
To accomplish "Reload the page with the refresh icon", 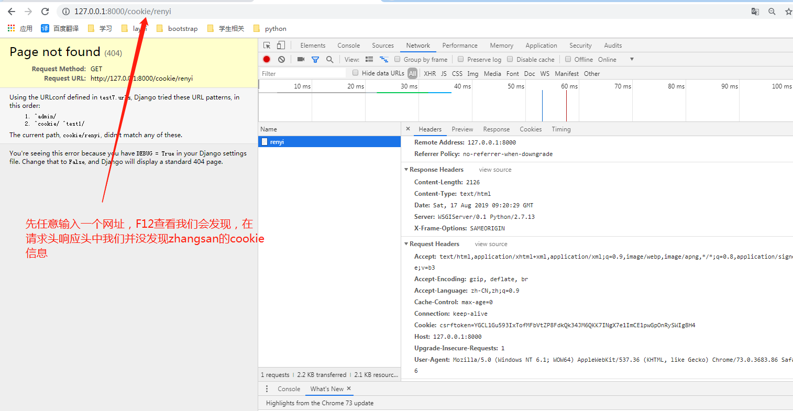I will tap(45, 12).
